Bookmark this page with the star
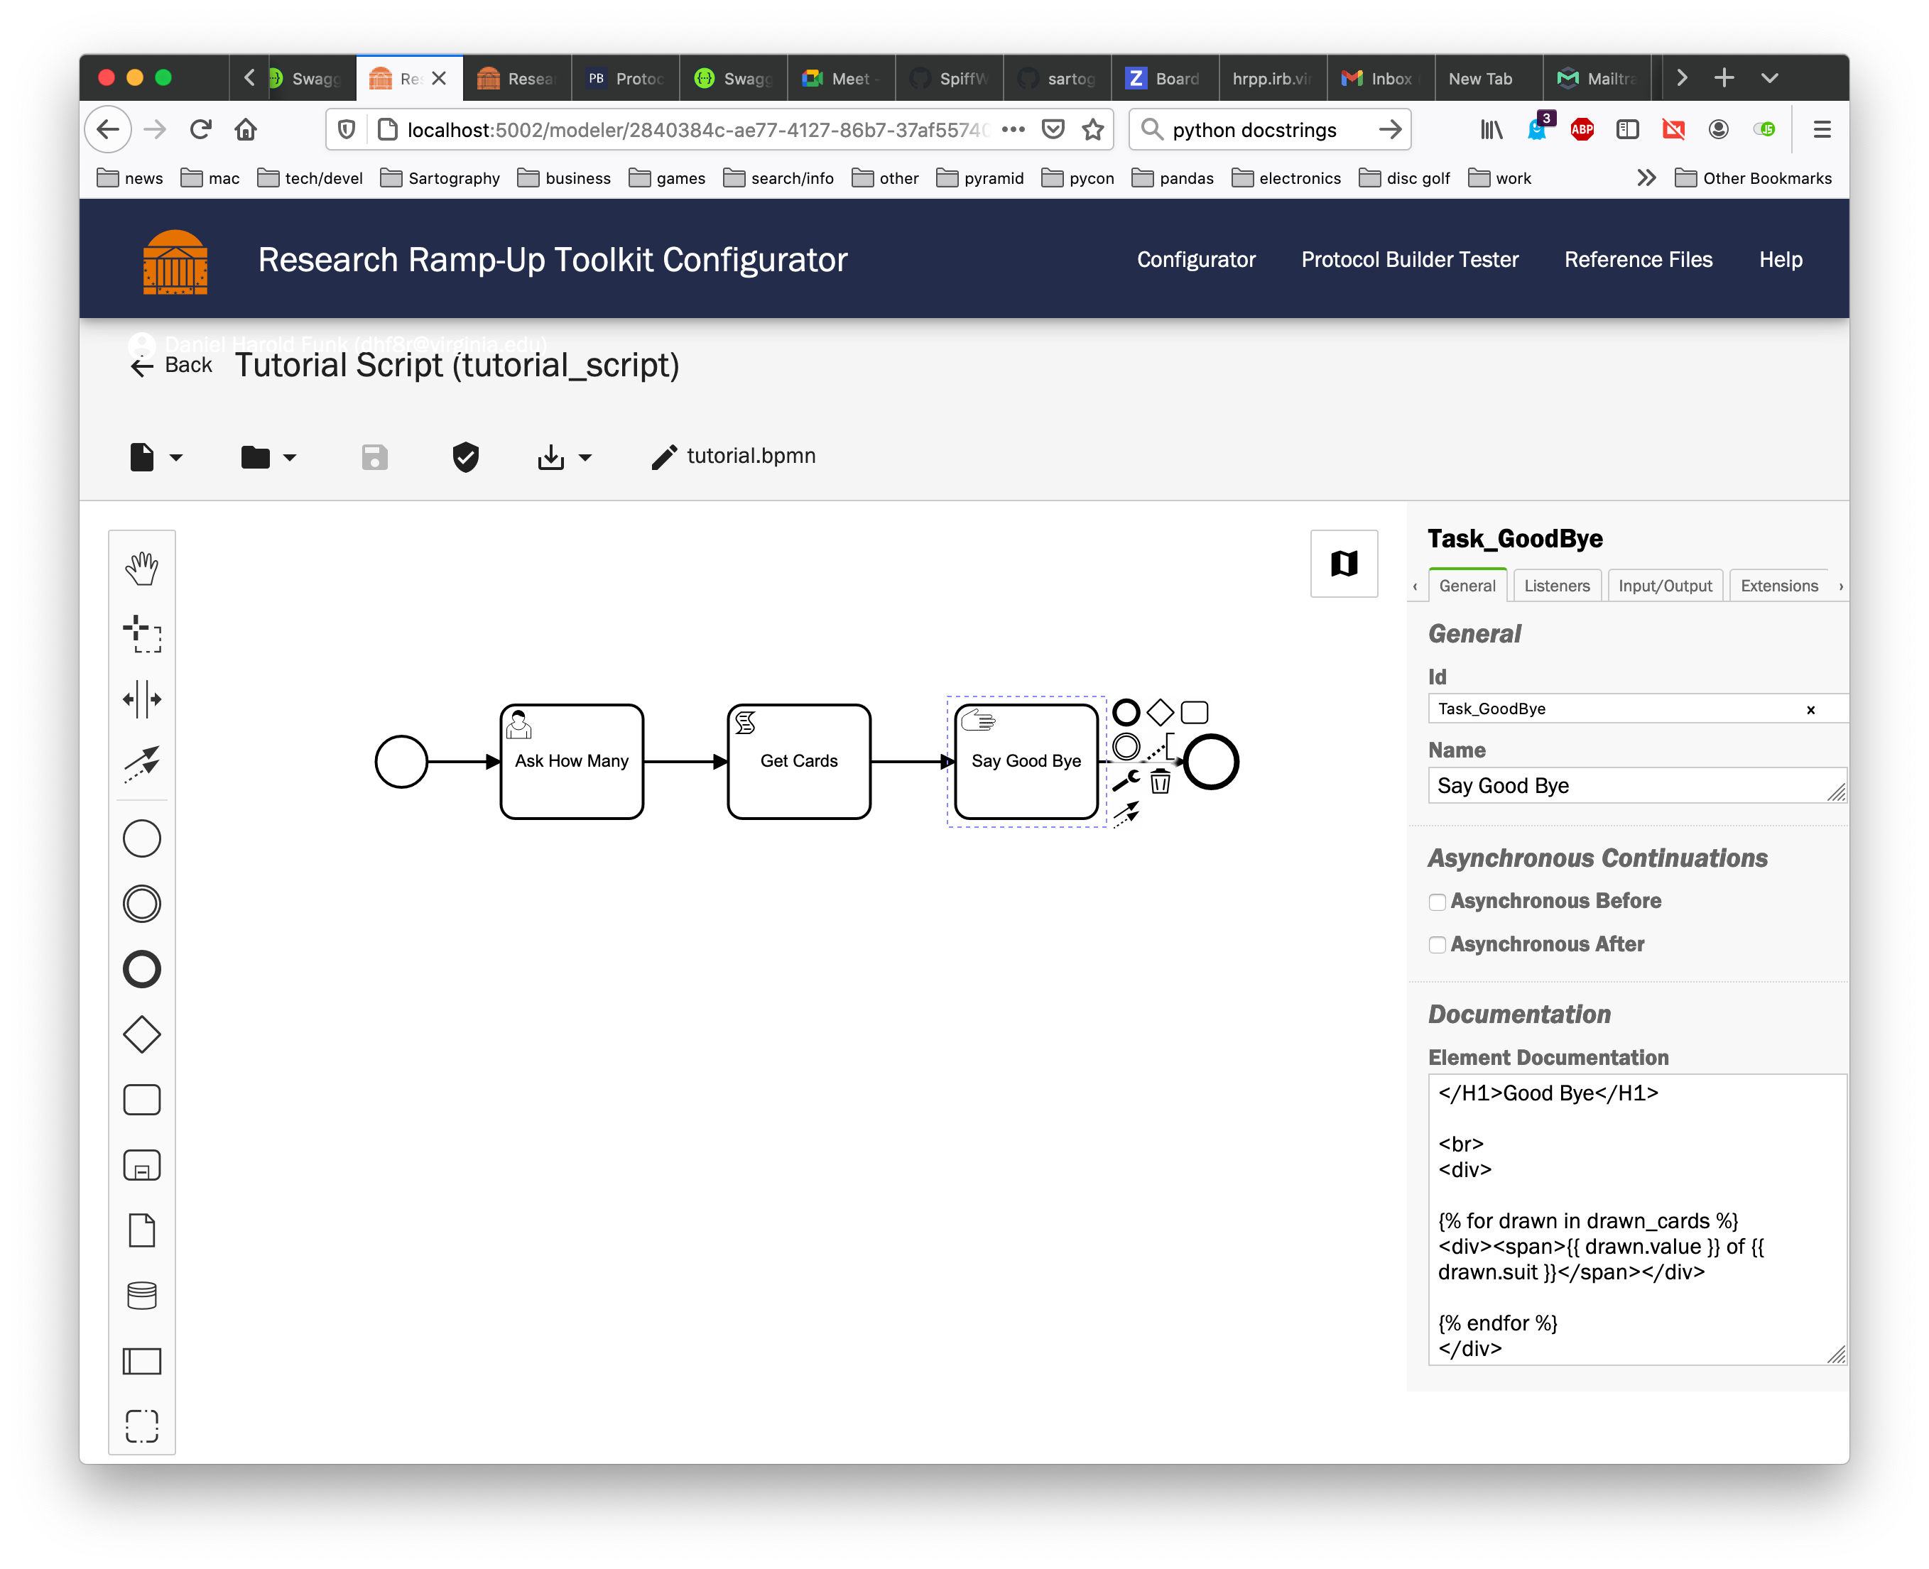Screen dimensions: 1929x1569 (1093, 129)
